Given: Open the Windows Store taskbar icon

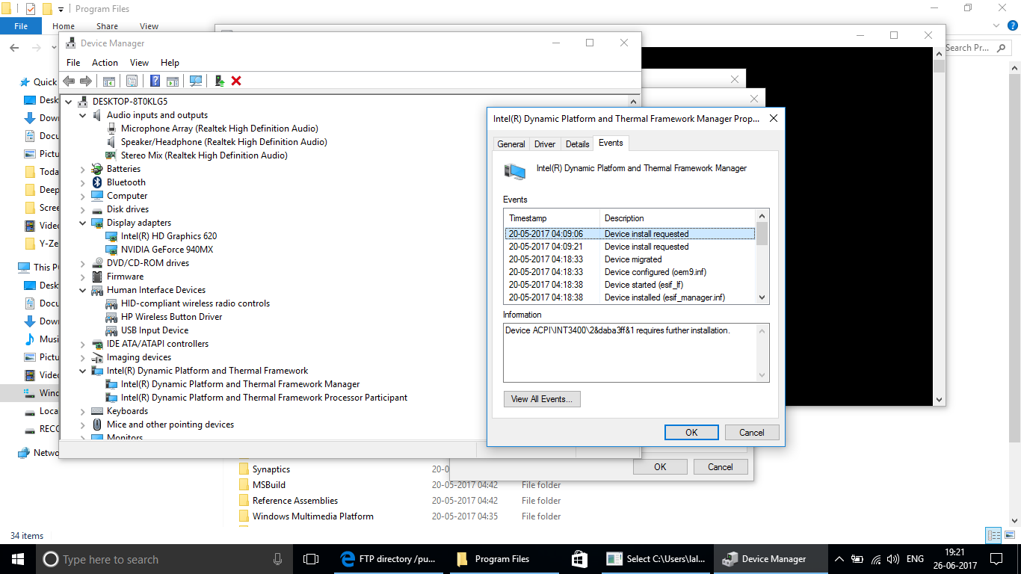Looking at the screenshot, I should click(x=579, y=559).
